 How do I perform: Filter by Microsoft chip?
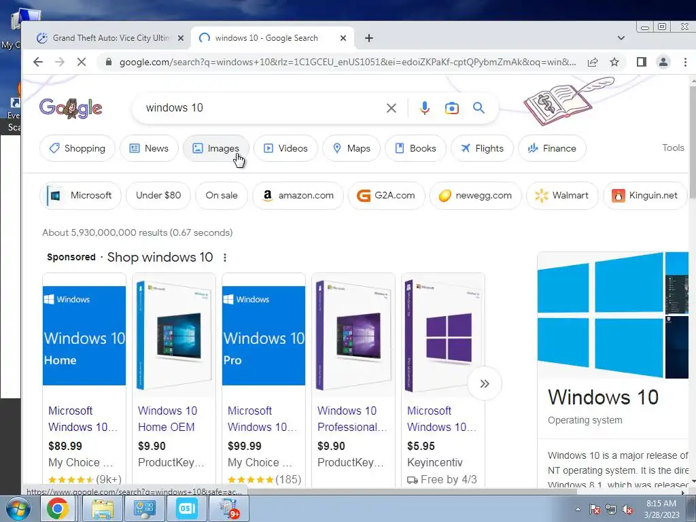coord(80,195)
